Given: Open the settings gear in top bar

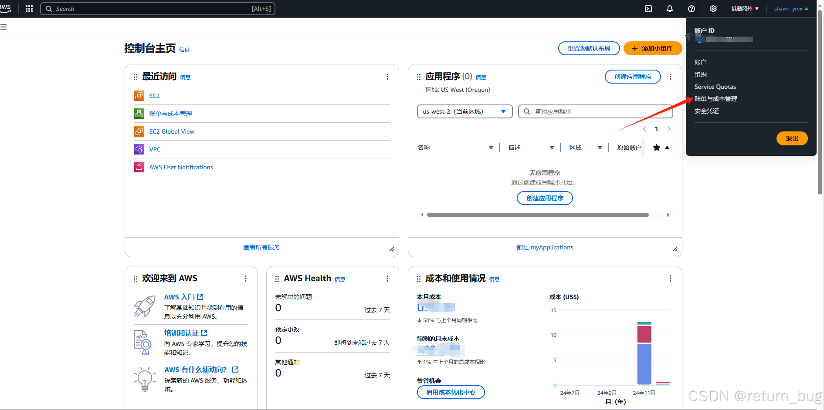Looking at the screenshot, I should [713, 9].
